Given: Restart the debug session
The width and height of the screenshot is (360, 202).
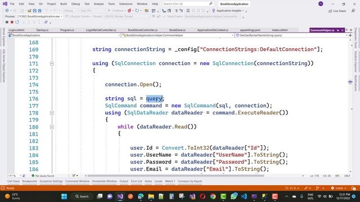Looking at the screenshot, I should [17, 22].
